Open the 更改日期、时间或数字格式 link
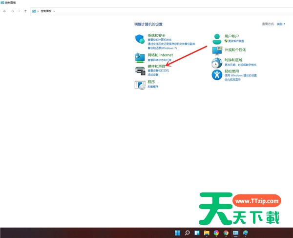 tap(240, 65)
